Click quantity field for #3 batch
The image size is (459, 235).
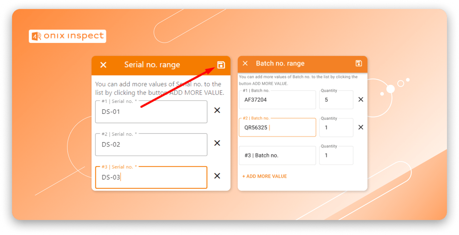[x=336, y=155]
